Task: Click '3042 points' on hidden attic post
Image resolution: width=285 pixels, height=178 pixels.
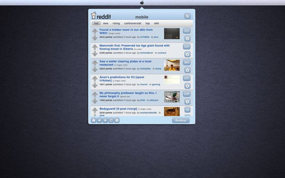Action: coord(106,37)
